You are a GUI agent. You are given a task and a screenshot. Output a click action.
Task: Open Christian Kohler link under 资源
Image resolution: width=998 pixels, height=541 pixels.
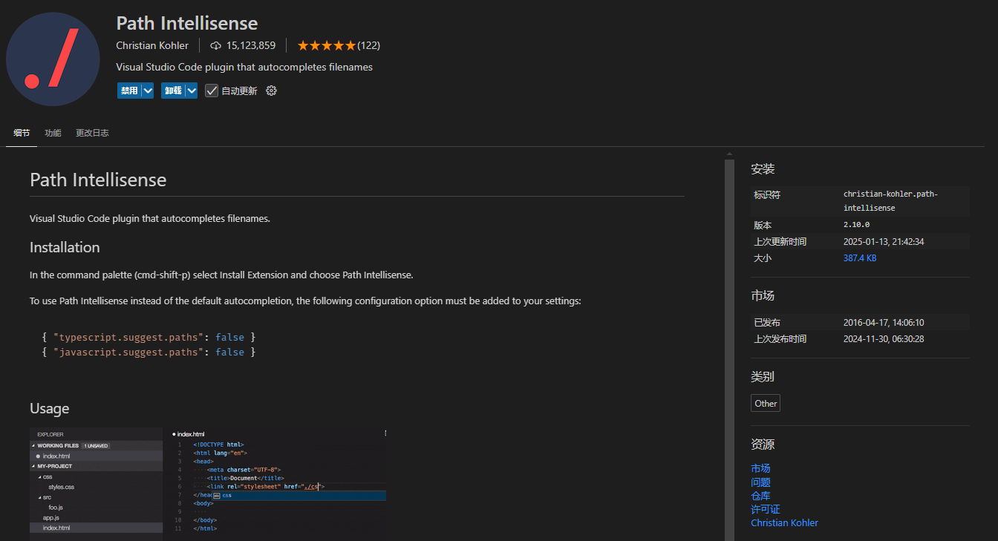point(784,522)
